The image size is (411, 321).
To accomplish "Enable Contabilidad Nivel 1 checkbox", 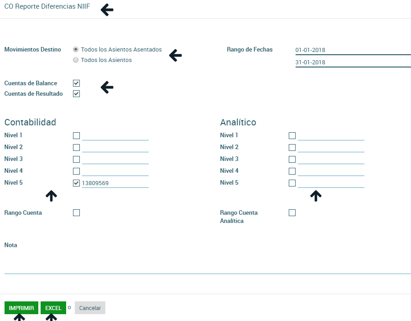I will click(76, 135).
